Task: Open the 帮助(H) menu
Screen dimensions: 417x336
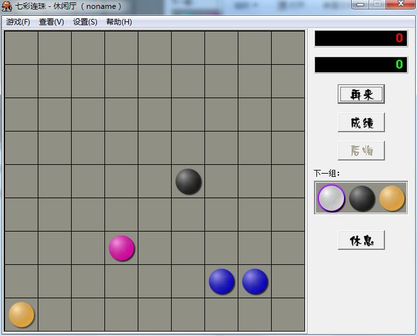Action: pyautogui.click(x=119, y=22)
